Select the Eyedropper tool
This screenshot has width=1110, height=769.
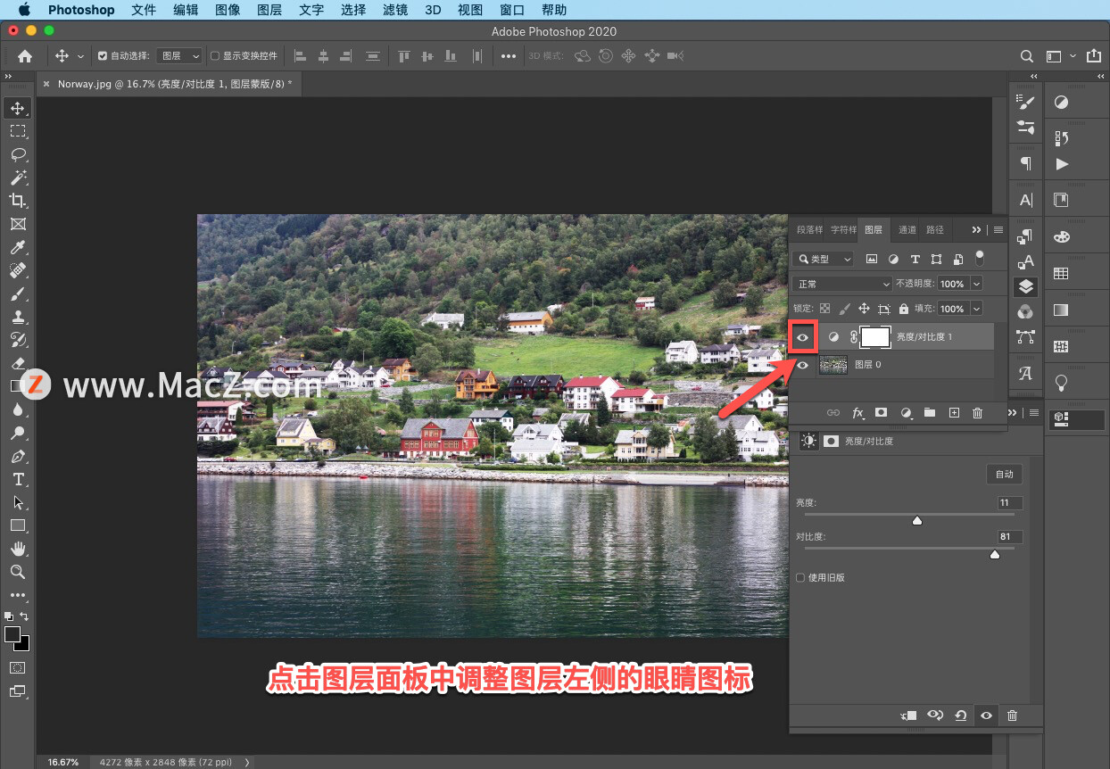tap(18, 247)
